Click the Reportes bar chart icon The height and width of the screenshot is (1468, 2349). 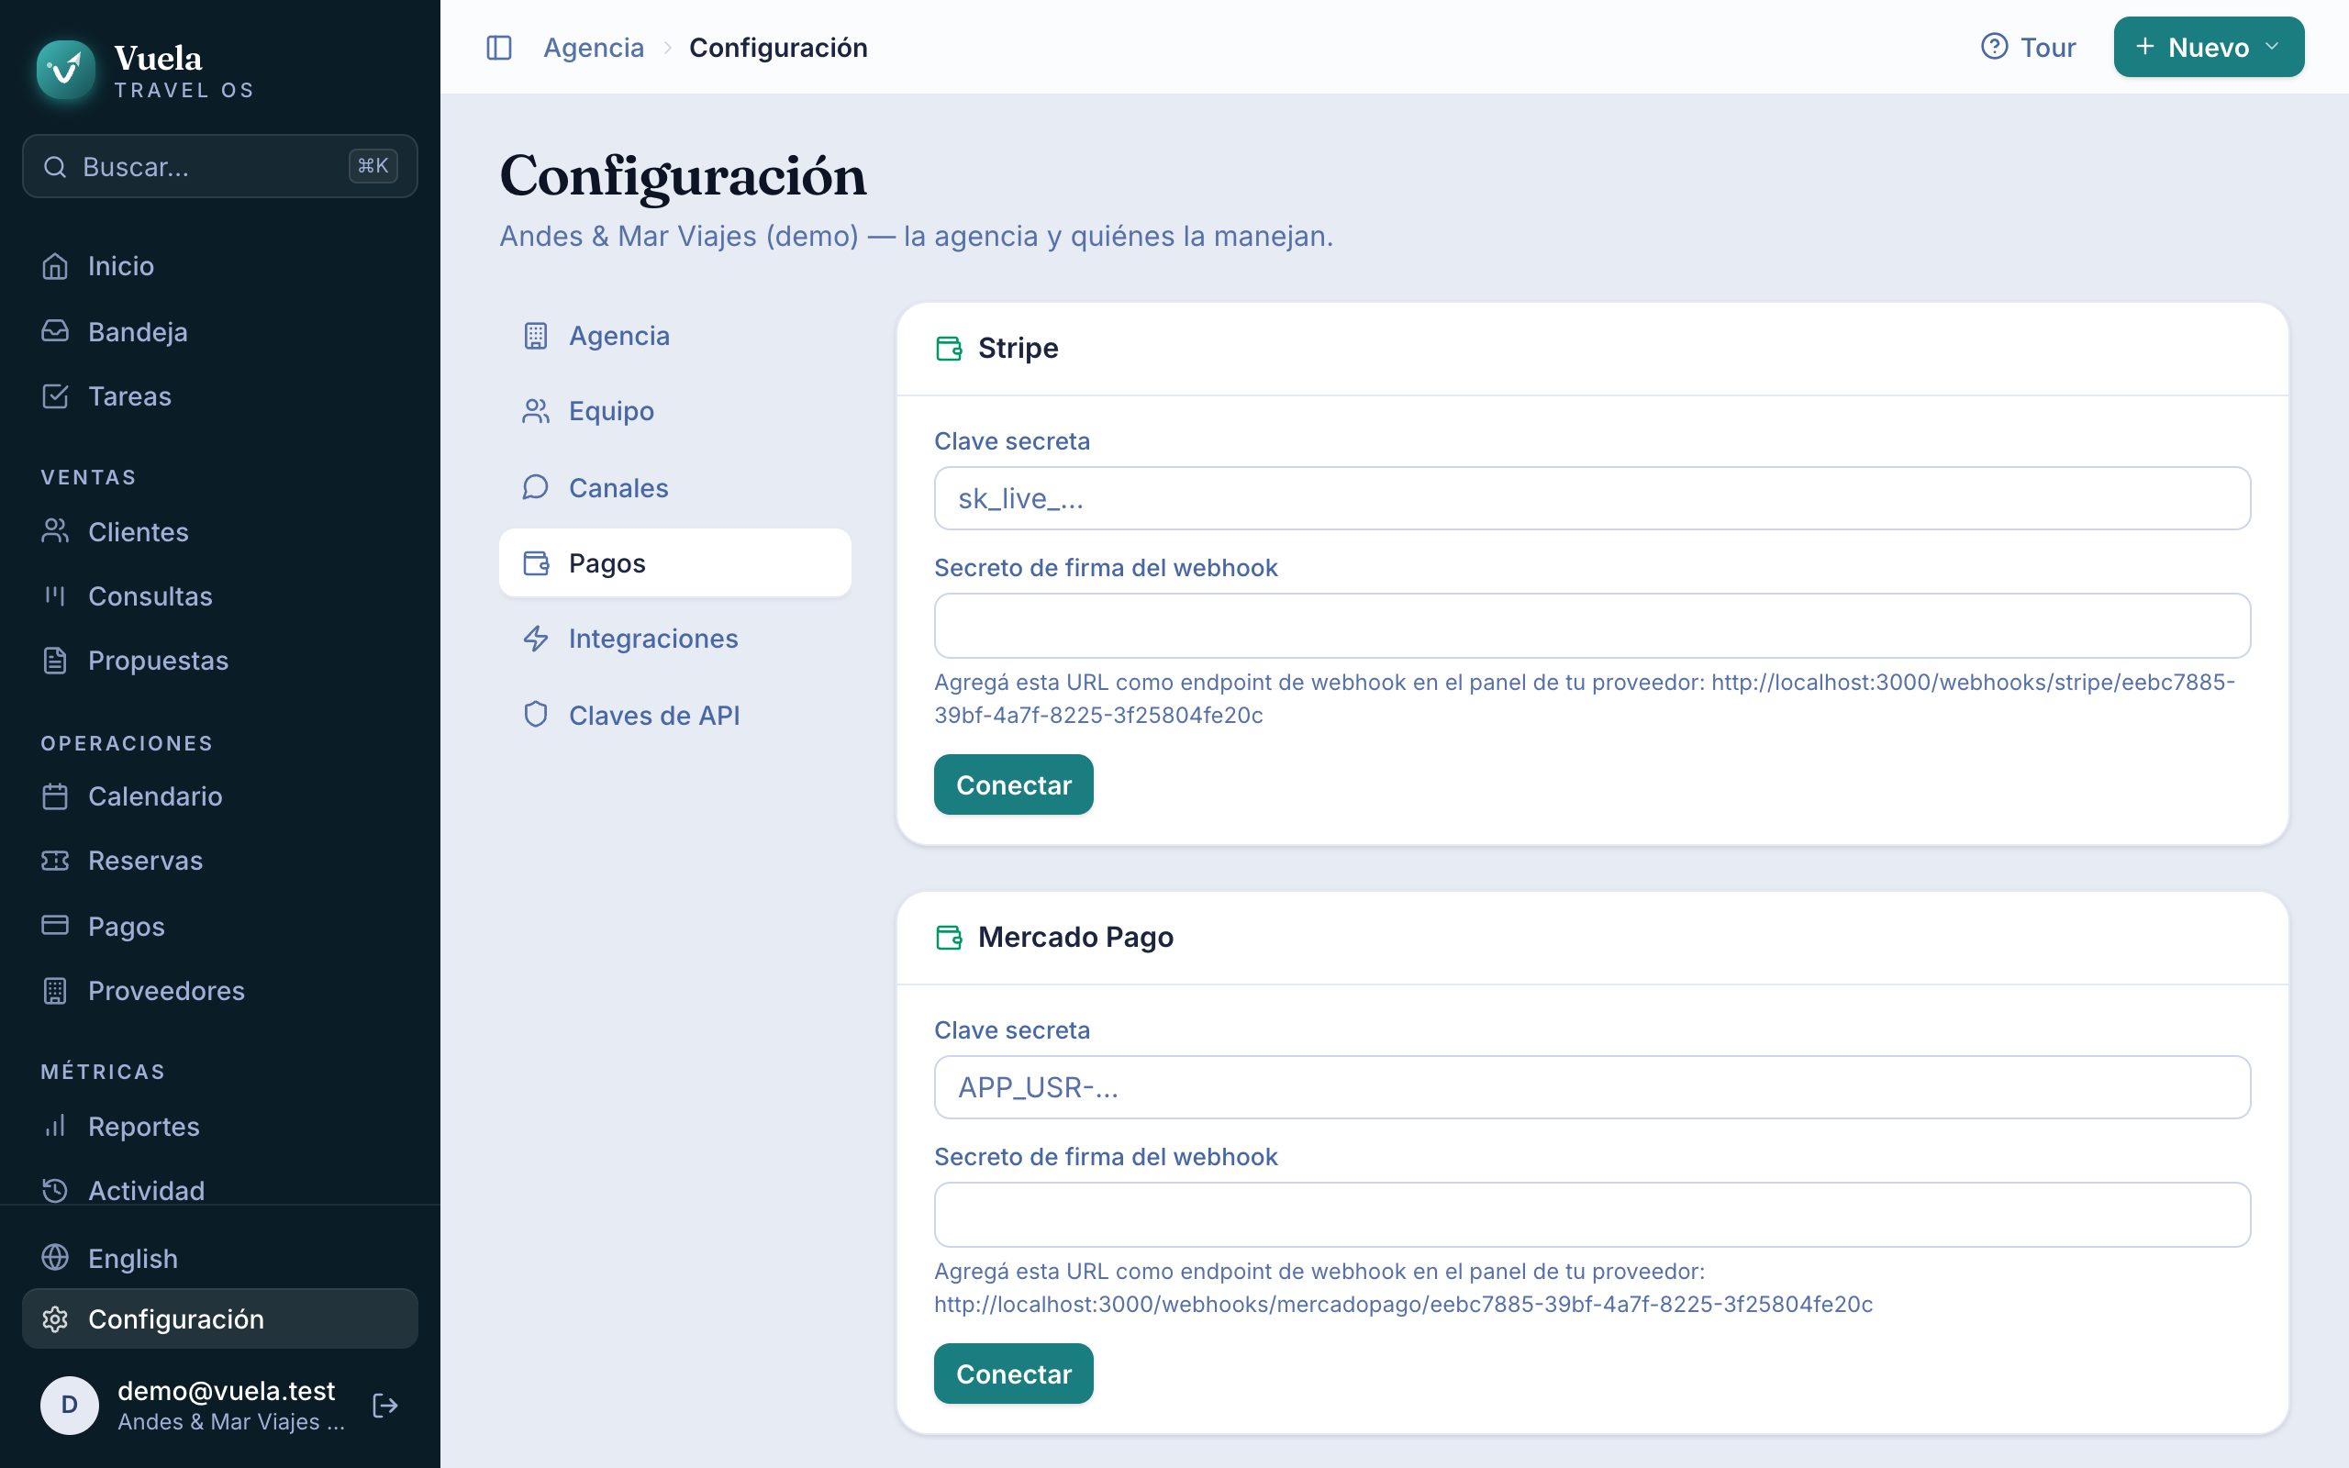tap(55, 1127)
